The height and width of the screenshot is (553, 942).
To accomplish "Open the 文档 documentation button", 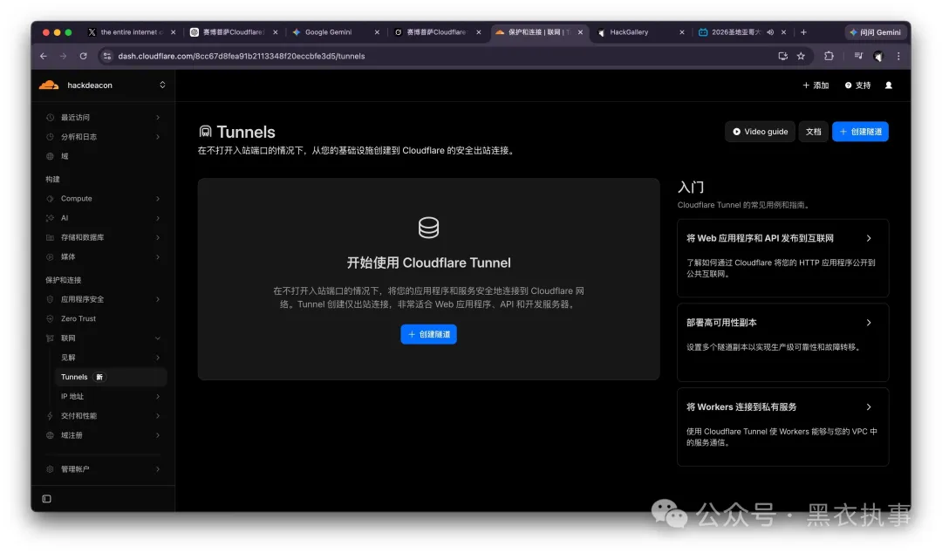I will click(x=814, y=132).
